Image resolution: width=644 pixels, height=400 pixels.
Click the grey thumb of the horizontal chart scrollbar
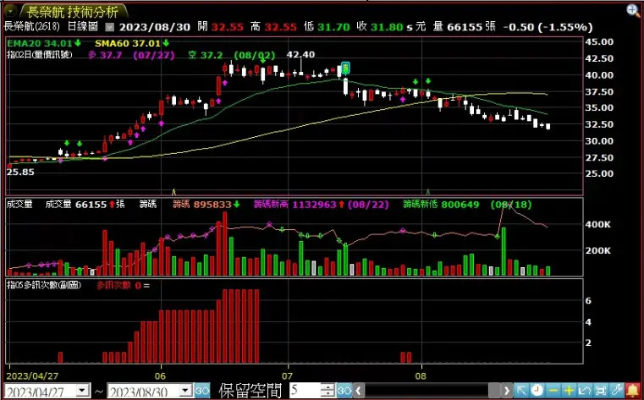tap(494, 391)
